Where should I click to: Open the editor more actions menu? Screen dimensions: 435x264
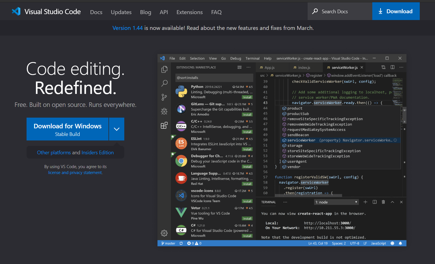(x=401, y=67)
